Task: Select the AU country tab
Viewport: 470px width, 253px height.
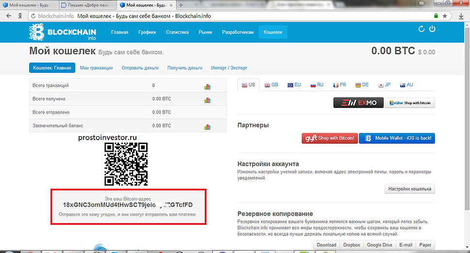Action: (x=406, y=85)
